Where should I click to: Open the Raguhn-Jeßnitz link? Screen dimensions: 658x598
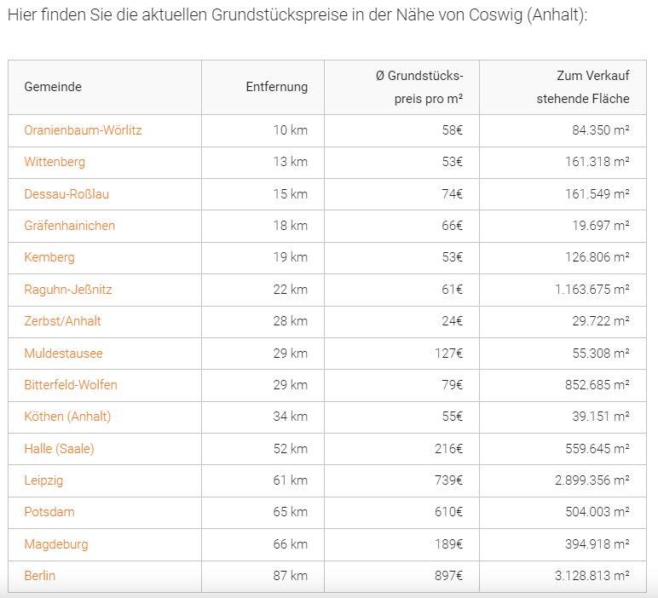tap(68, 290)
